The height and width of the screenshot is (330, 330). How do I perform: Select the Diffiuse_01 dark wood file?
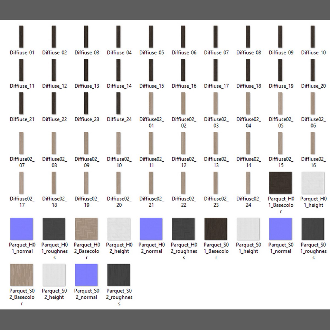coord(21,37)
